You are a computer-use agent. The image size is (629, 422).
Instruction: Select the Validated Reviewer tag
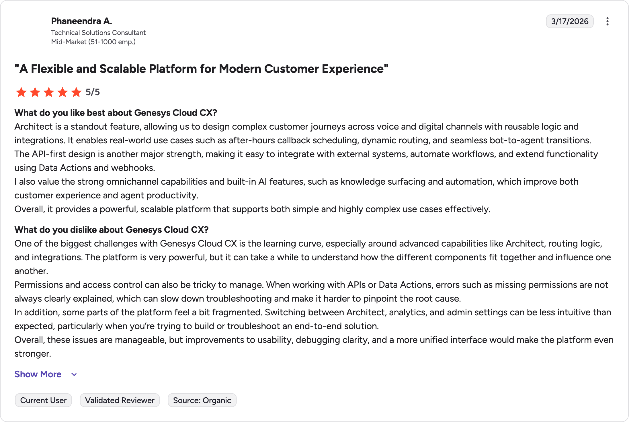tap(120, 400)
